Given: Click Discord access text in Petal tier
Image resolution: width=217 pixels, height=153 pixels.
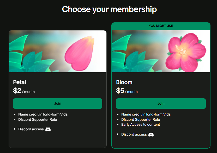Looking at the screenshot, I should 31,129.
